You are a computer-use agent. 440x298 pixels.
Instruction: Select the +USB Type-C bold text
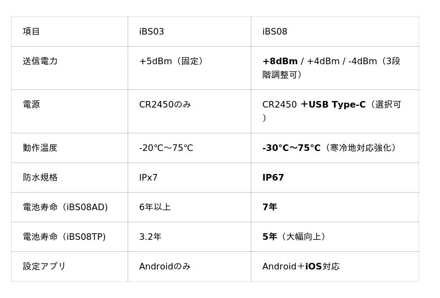[333, 104]
